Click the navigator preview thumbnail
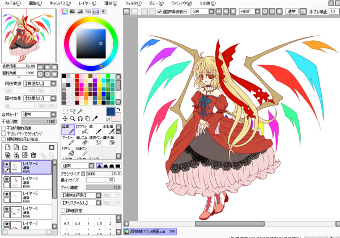 tap(29, 36)
